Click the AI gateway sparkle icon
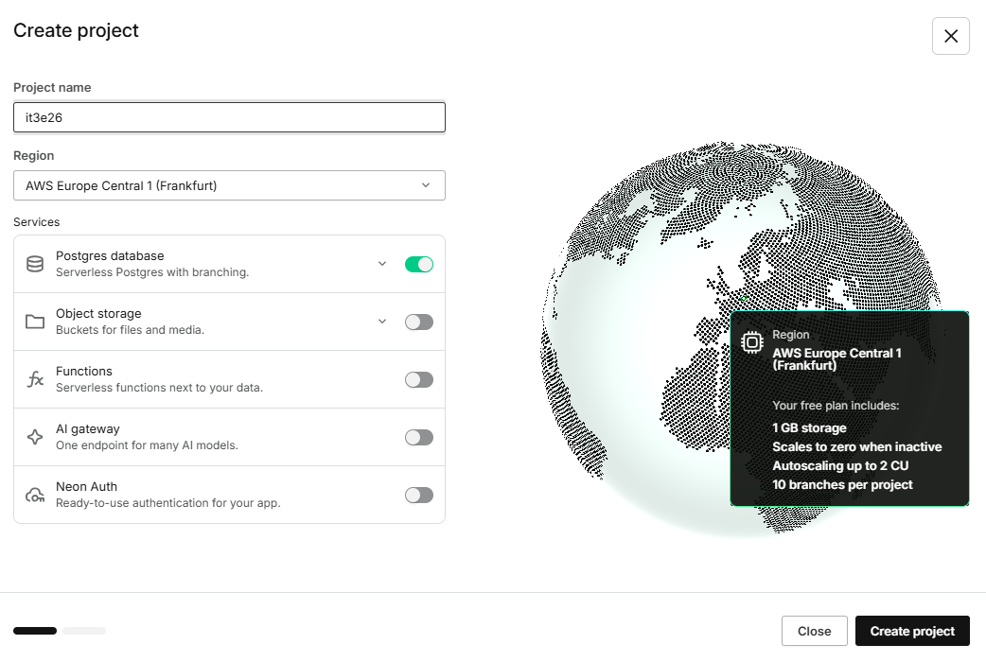The width and height of the screenshot is (986, 662). [x=35, y=438]
